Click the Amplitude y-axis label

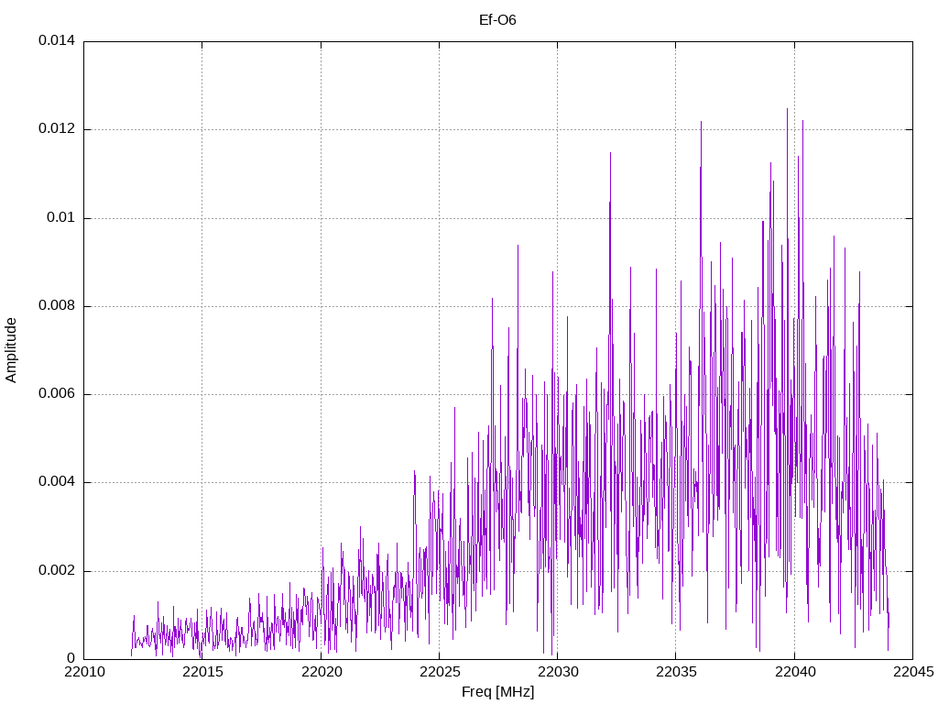(x=11, y=350)
